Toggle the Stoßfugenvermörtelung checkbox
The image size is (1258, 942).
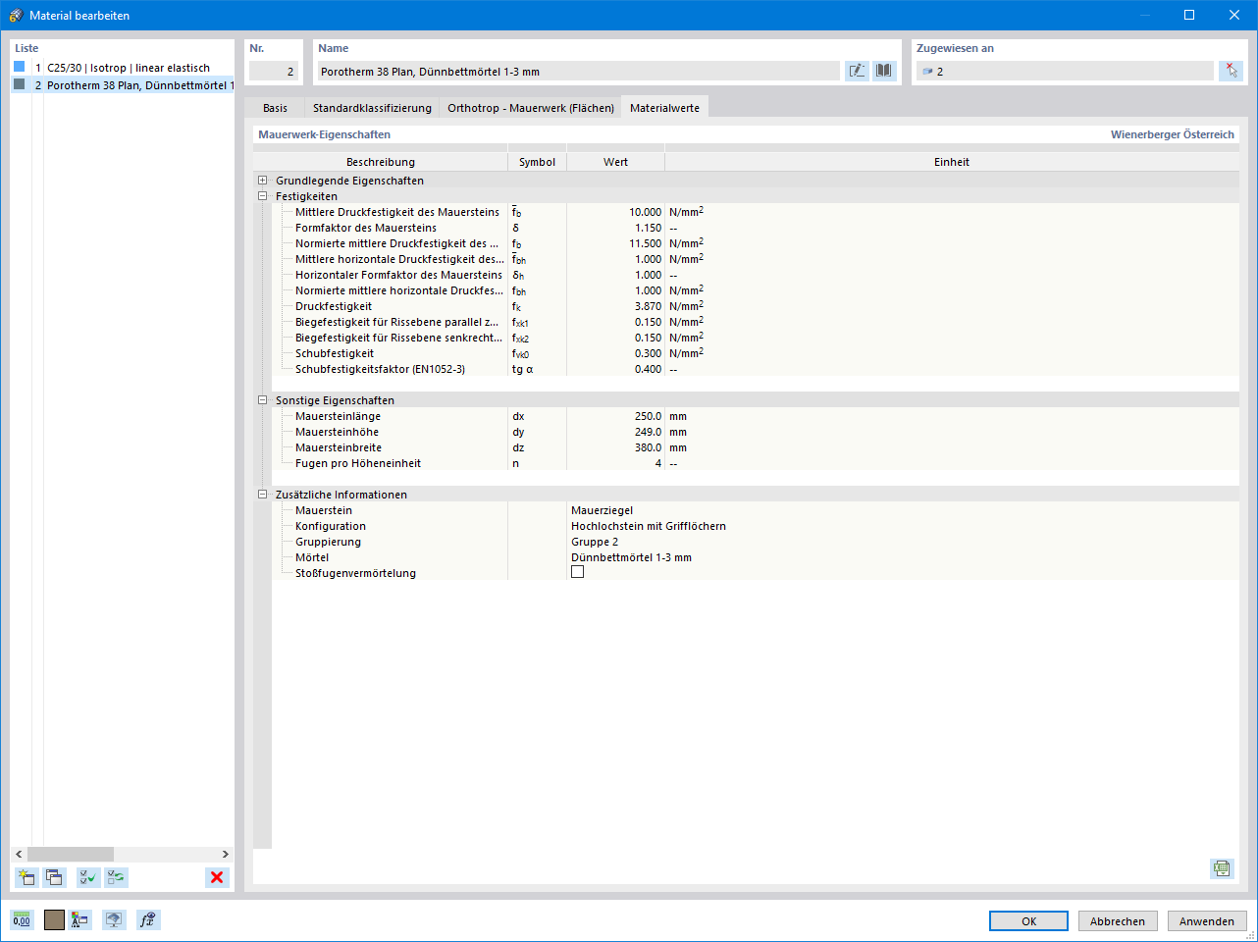577,572
